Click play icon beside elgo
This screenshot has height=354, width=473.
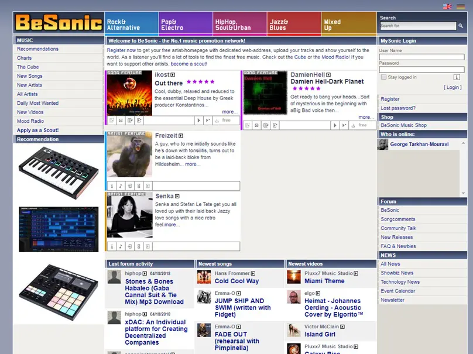(x=318, y=293)
